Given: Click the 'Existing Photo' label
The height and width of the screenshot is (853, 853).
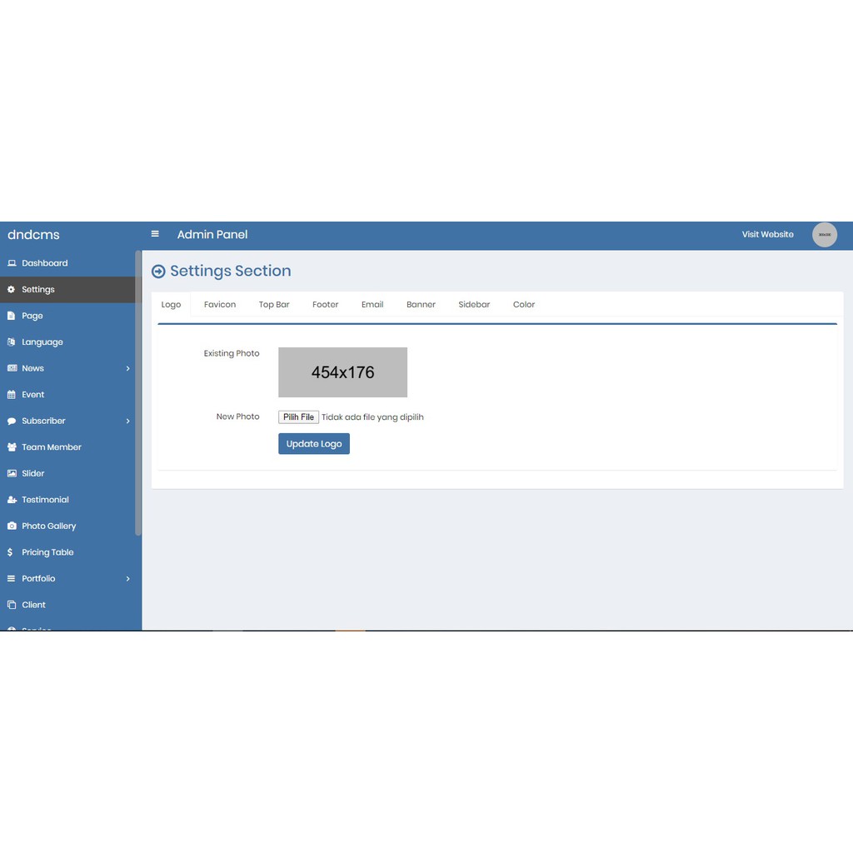Looking at the screenshot, I should 232,353.
